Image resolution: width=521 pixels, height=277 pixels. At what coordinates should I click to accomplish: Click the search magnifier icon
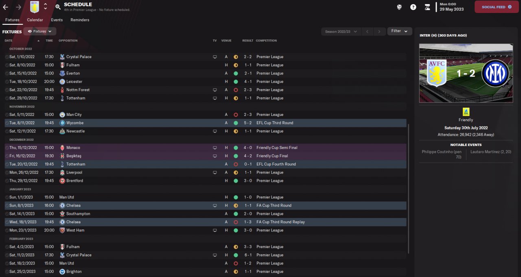(58, 7)
